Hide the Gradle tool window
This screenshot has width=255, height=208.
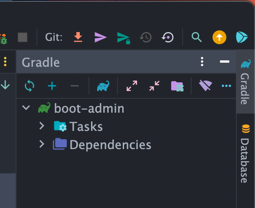tap(225, 62)
